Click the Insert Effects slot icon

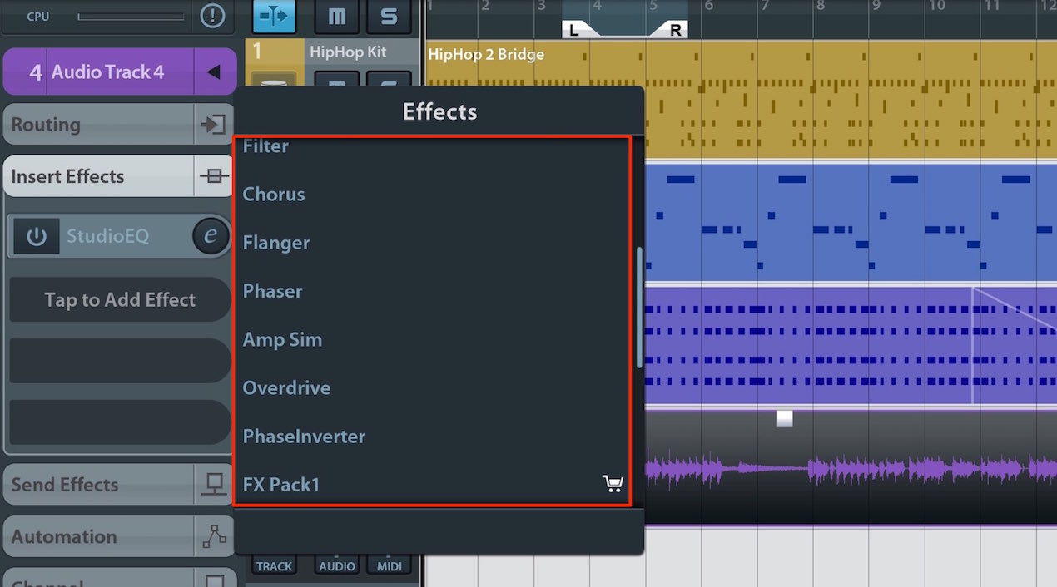pyautogui.click(x=214, y=176)
